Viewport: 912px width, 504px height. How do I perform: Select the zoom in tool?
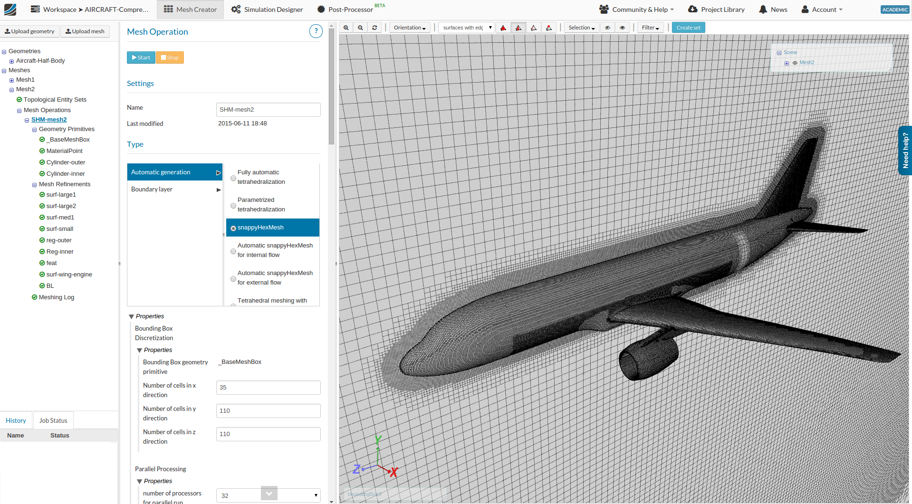(x=346, y=27)
